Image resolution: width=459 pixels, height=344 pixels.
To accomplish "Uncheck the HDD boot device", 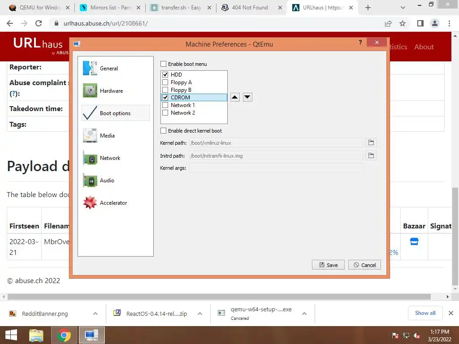I will click(165, 75).
